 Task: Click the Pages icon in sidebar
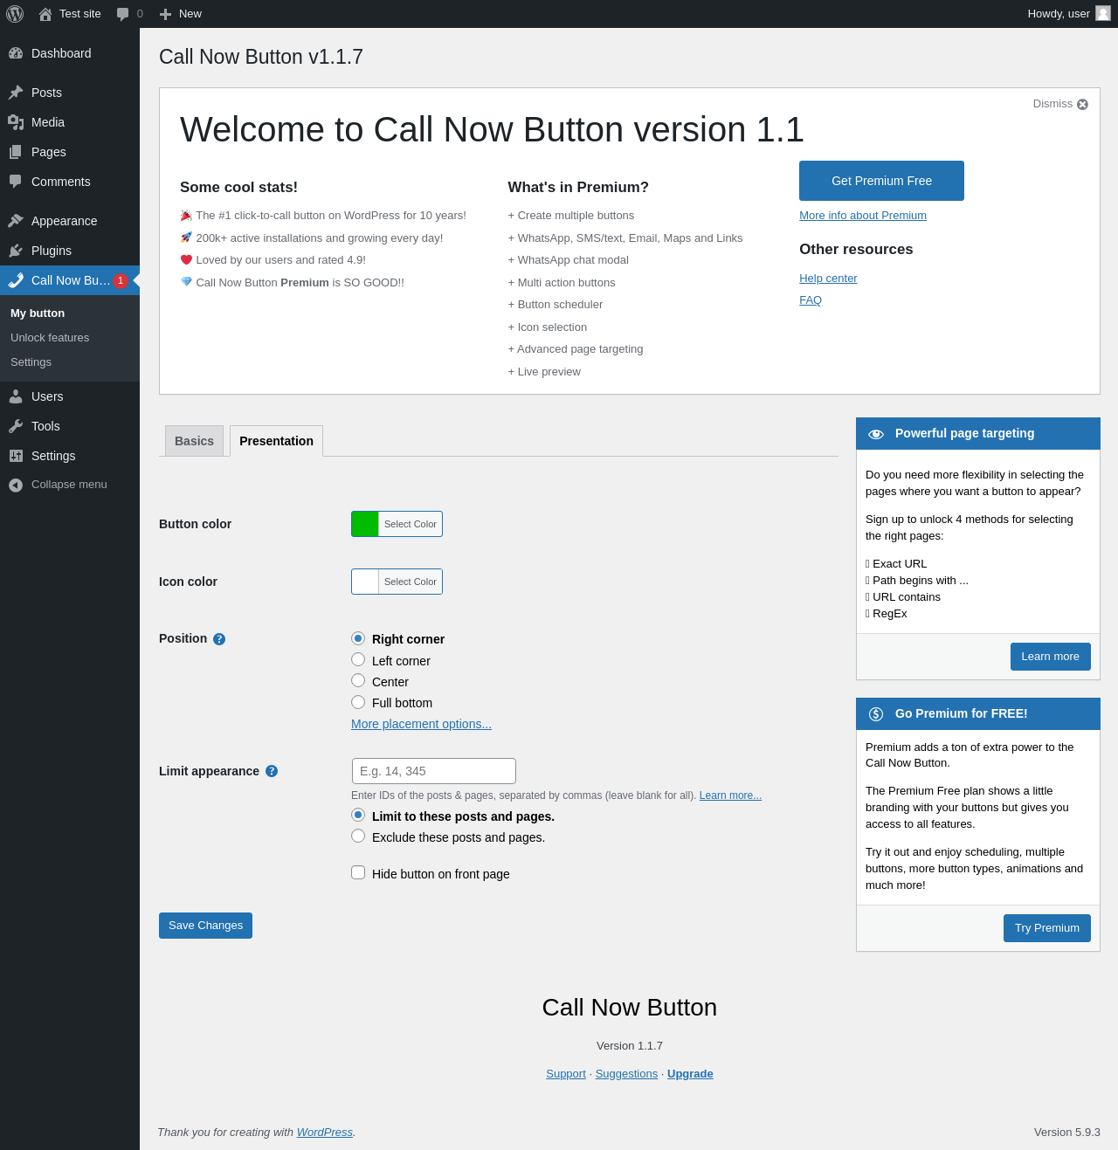coord(16,152)
